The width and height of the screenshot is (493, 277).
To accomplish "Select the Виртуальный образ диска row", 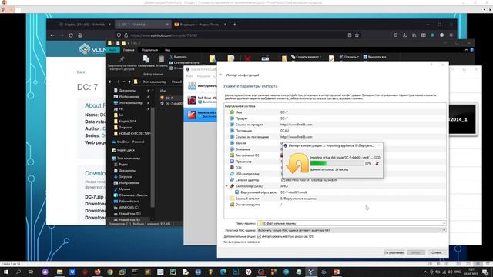I will pos(335,192).
